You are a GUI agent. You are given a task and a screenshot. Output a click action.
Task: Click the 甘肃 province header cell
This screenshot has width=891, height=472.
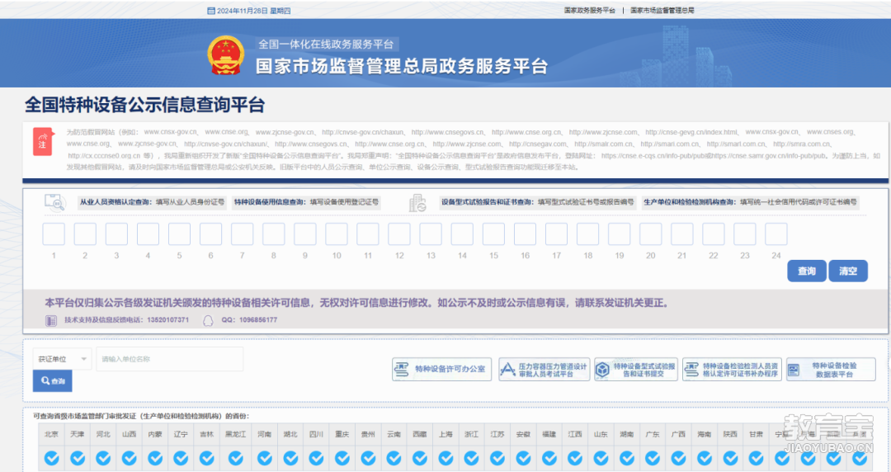[756, 434]
